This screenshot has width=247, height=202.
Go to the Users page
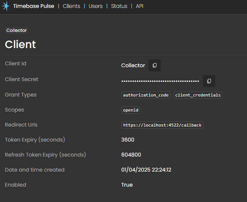[x=95, y=6]
